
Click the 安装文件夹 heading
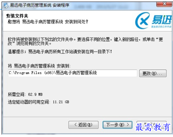[17, 16]
